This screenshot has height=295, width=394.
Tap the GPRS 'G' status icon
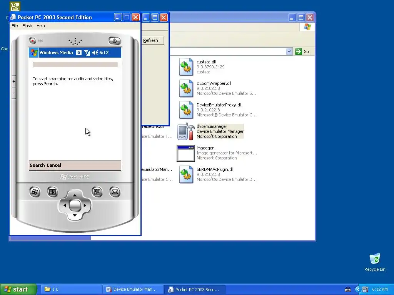[x=79, y=52]
